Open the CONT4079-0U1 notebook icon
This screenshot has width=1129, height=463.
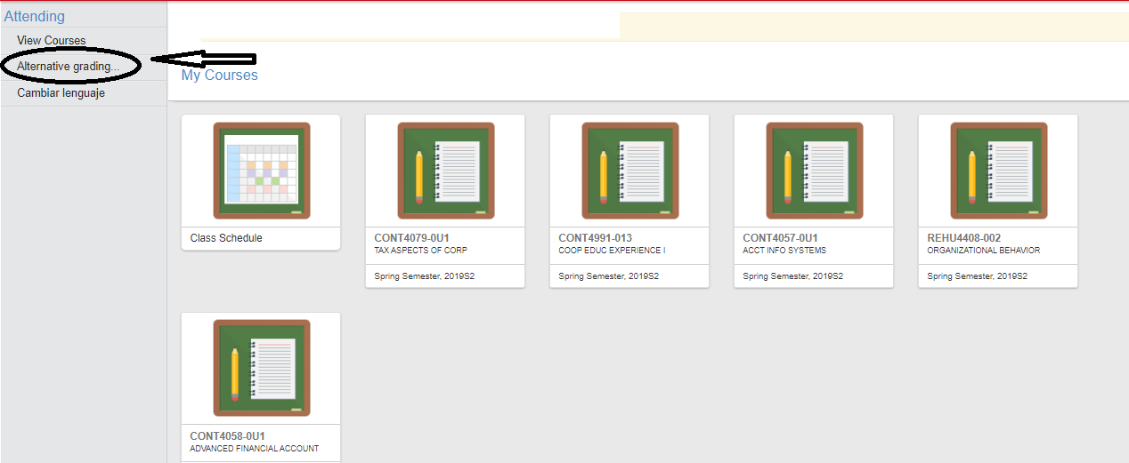[445, 171]
